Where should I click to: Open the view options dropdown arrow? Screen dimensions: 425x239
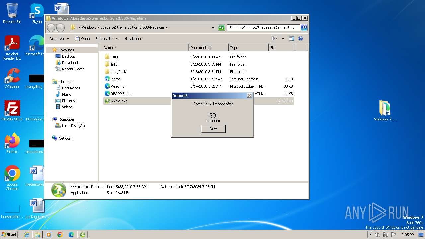click(283, 39)
